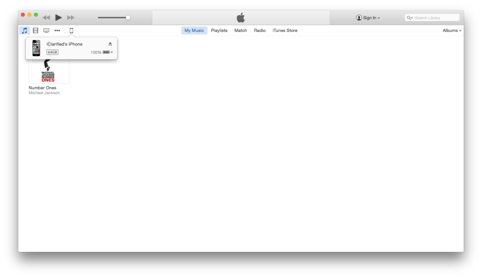Screen dimensions: 482x278
Task: Click the Rewind playback control
Action: 46,17
